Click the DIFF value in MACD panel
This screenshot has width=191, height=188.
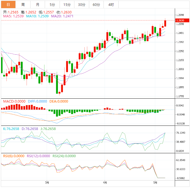(37, 101)
